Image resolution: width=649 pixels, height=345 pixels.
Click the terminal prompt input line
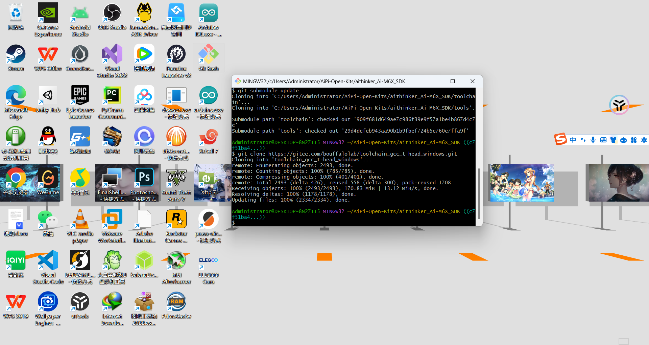(x=354, y=223)
